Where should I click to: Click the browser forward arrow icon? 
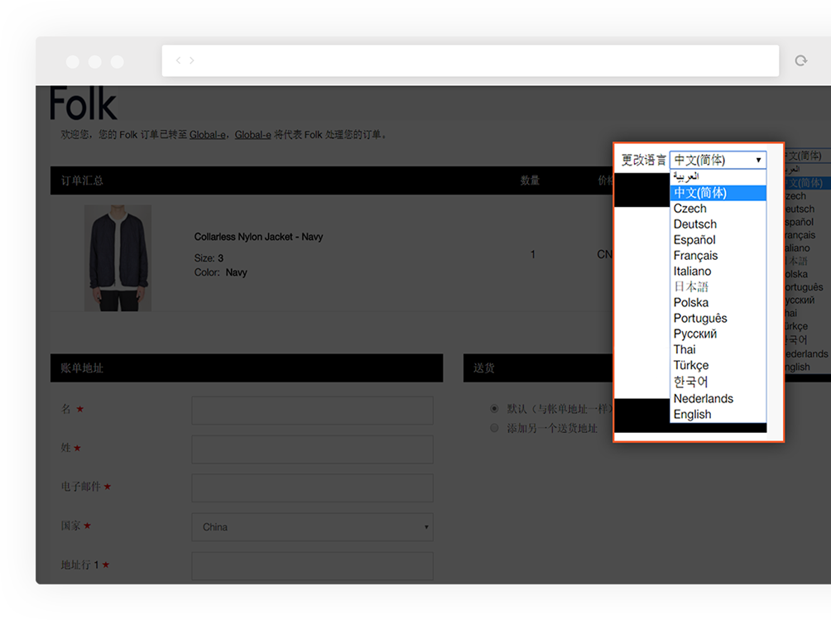(192, 60)
